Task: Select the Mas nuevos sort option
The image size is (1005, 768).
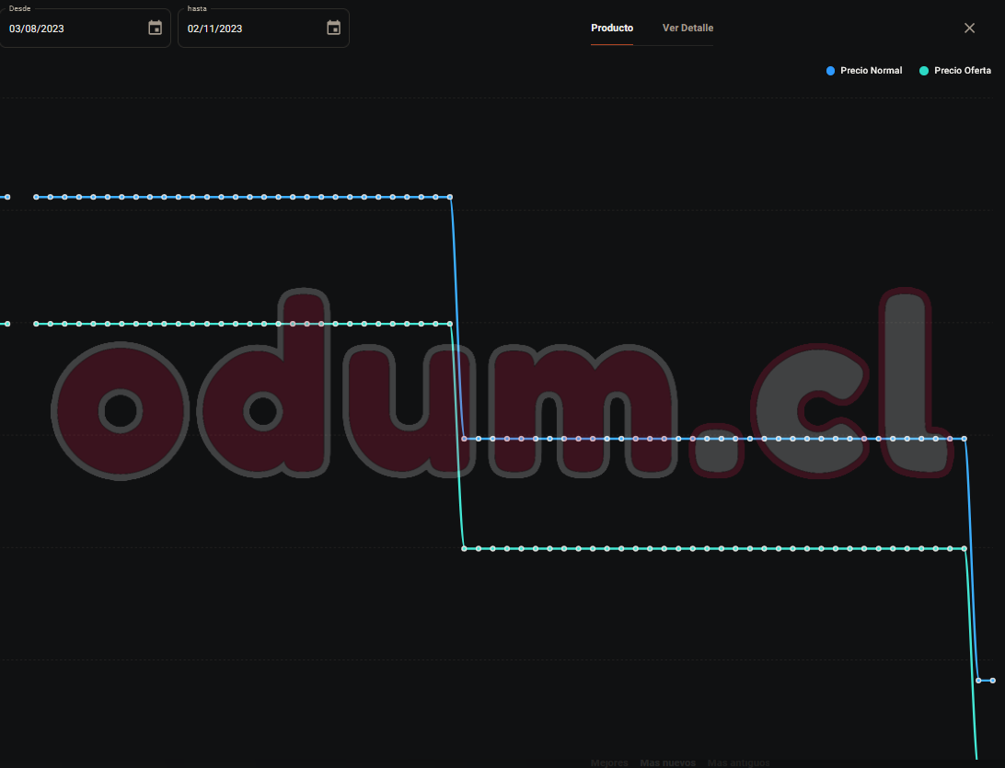Action: coord(667,763)
